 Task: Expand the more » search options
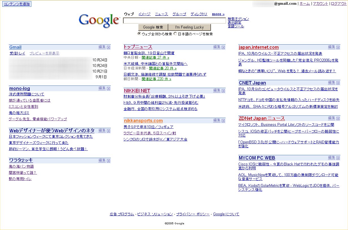point(218,14)
